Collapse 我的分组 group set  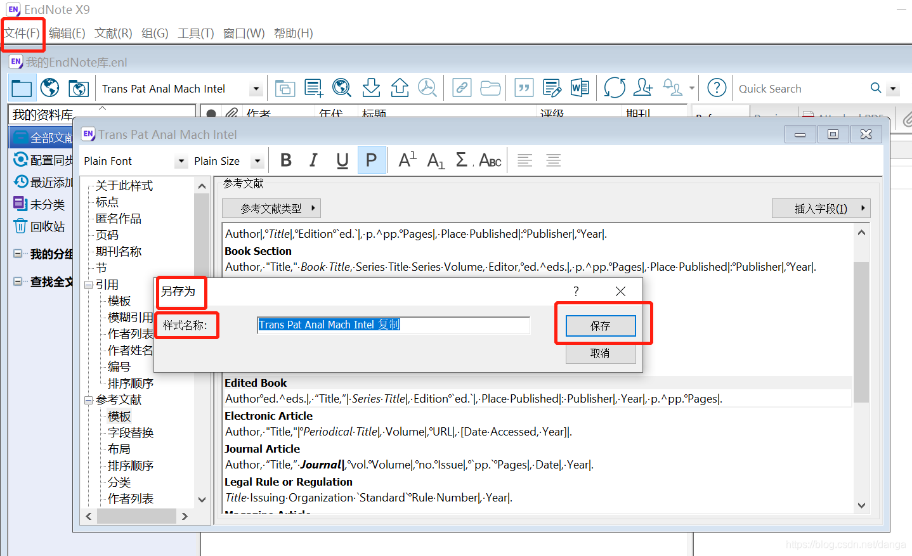point(18,254)
